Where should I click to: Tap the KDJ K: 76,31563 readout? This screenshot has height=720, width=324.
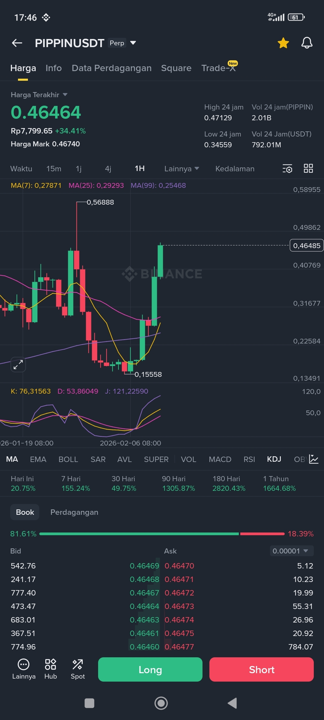31,391
